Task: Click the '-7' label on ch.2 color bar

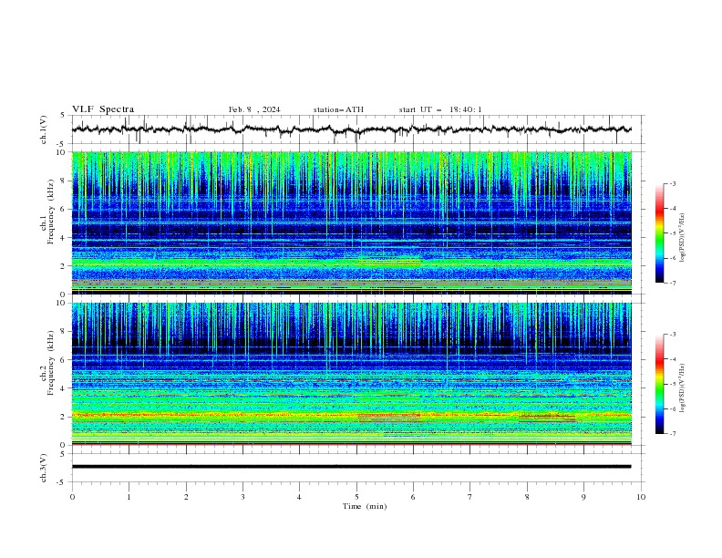Action: 672,433
